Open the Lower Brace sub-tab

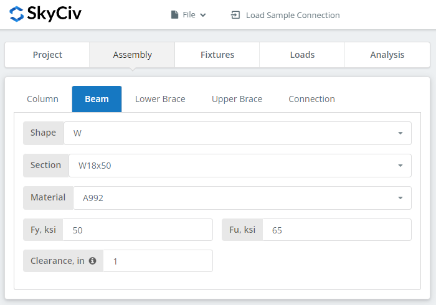click(160, 99)
